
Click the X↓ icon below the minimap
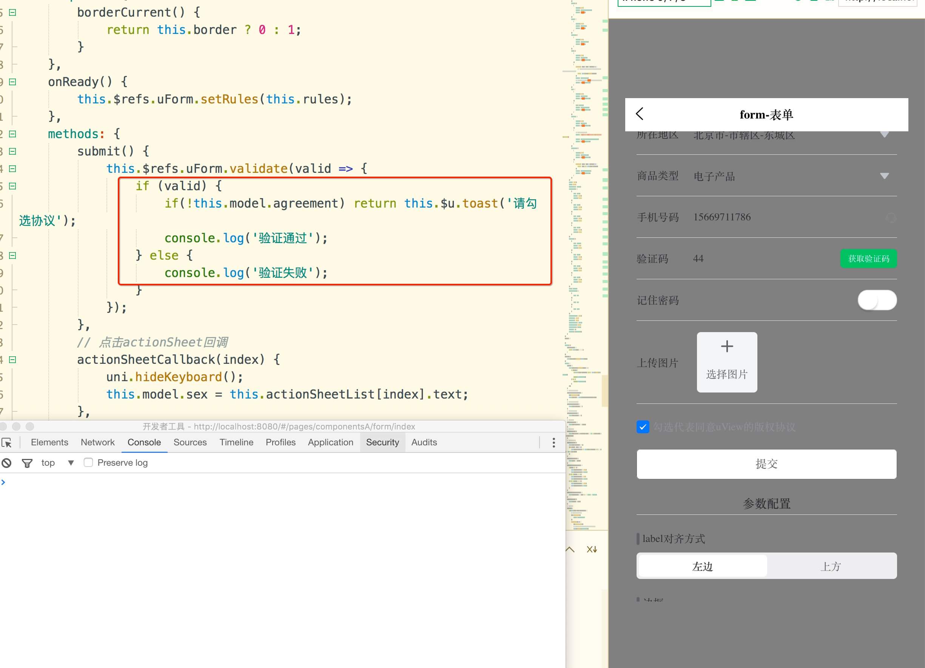pos(592,549)
